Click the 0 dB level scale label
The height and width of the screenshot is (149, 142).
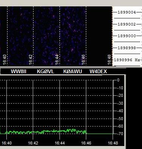point(118,80)
